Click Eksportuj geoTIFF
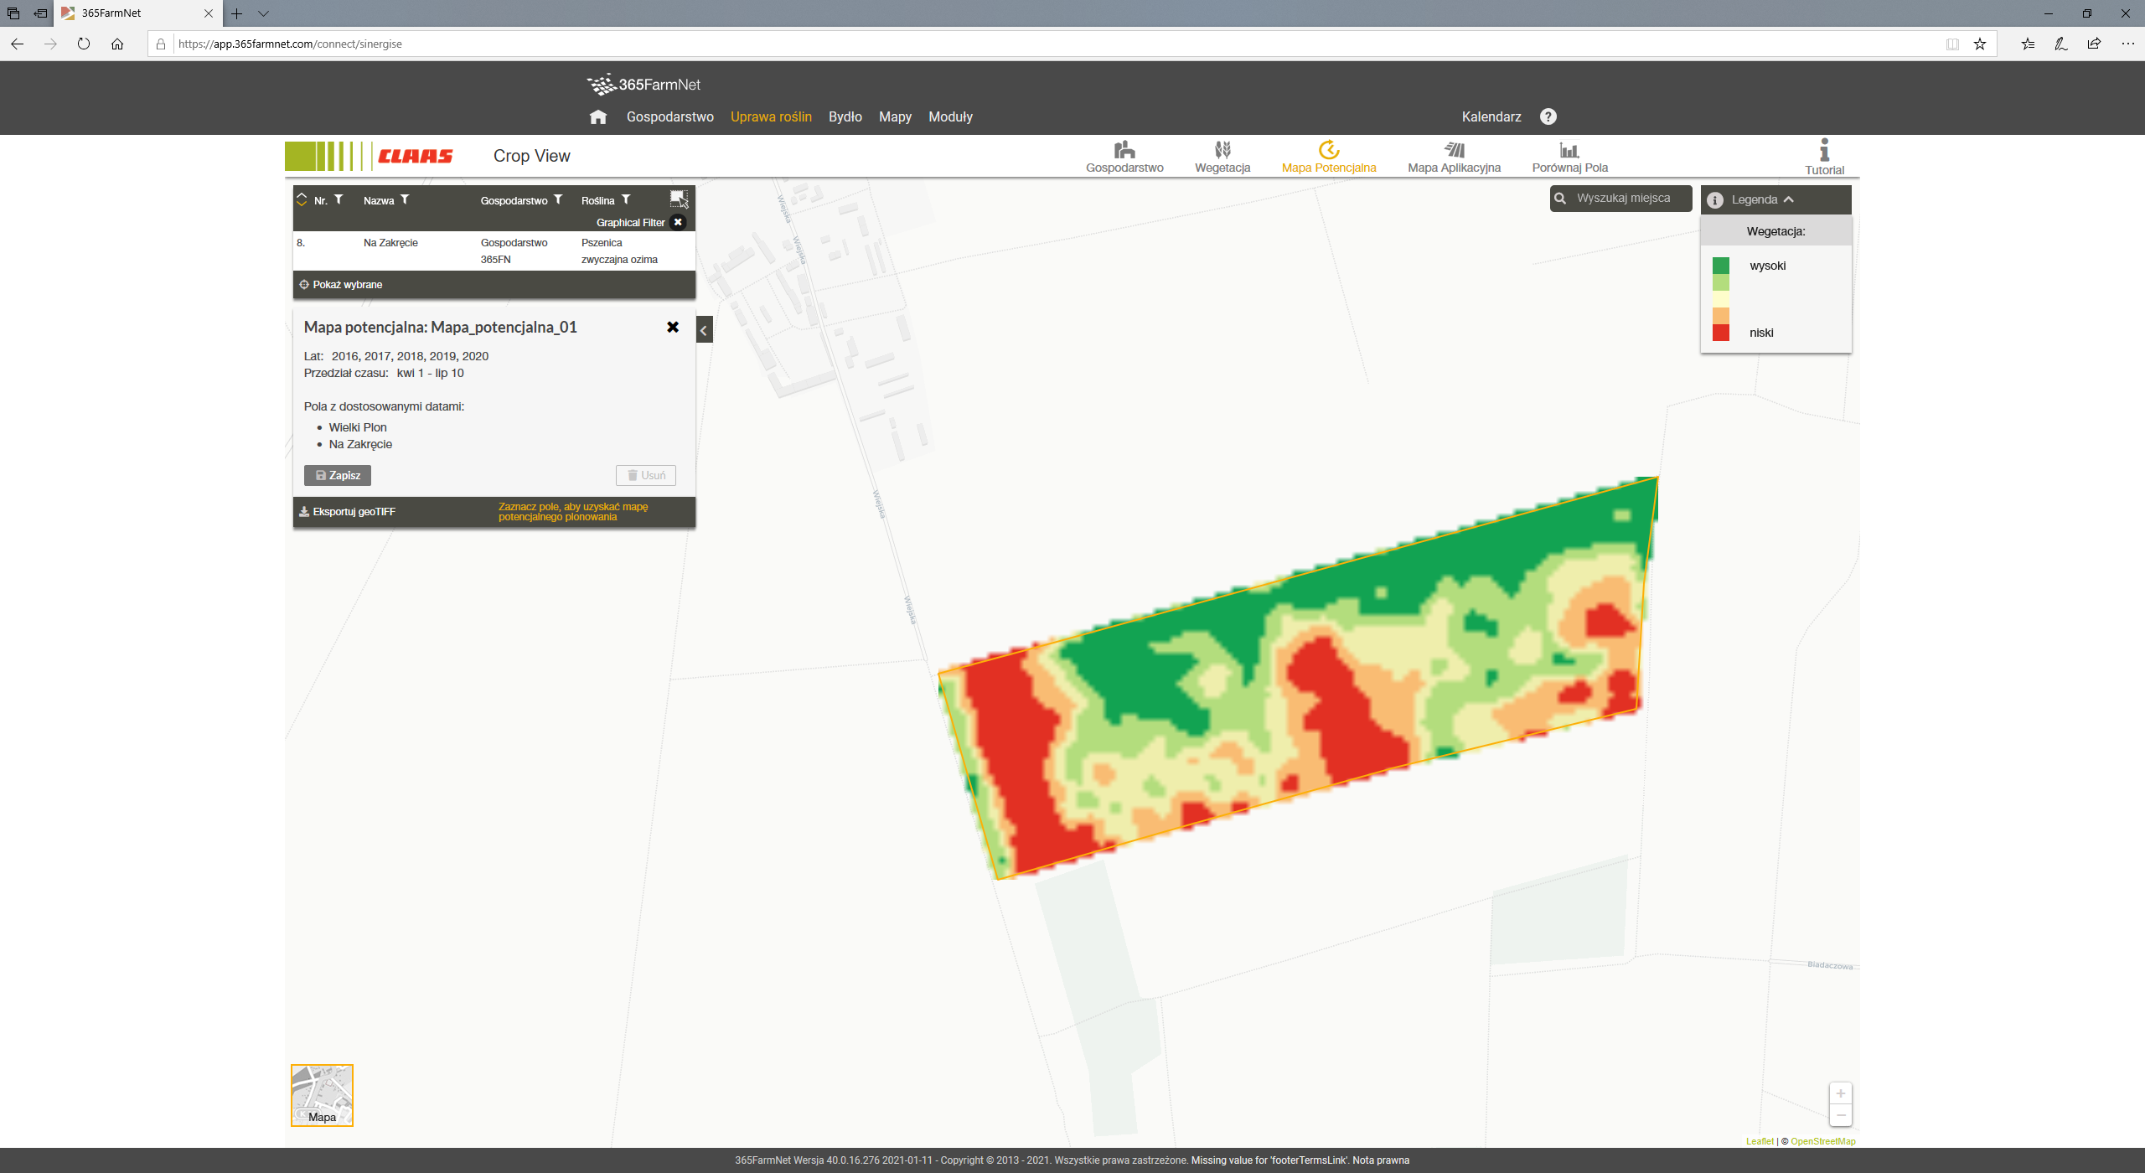Screen dimensions: 2145x1173 click(347, 512)
